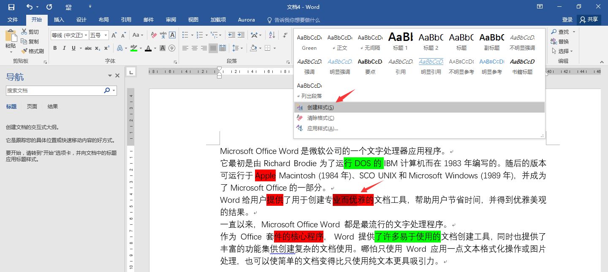Apply enclosed character (circled 字) icon
608x272 pixels.
tap(172, 48)
